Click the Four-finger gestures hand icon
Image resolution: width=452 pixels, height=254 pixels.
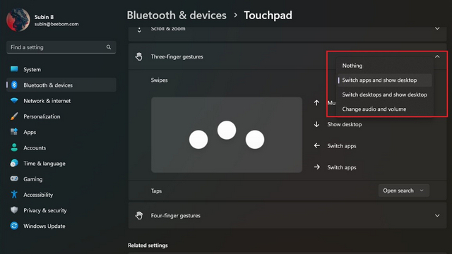[x=139, y=215]
